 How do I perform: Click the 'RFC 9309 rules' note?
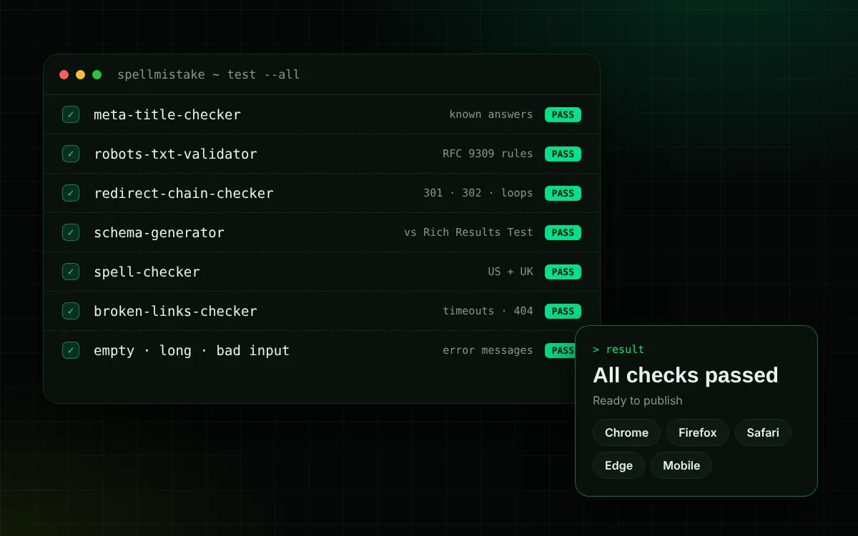coord(488,154)
